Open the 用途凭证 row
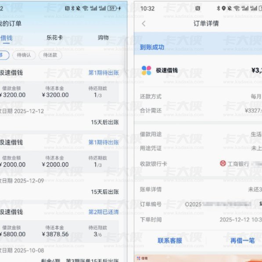262x262 pixels. coord(201,148)
